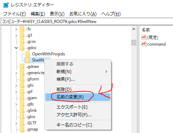
Task: Choose 展開する in context menu
Action: click(78, 64)
